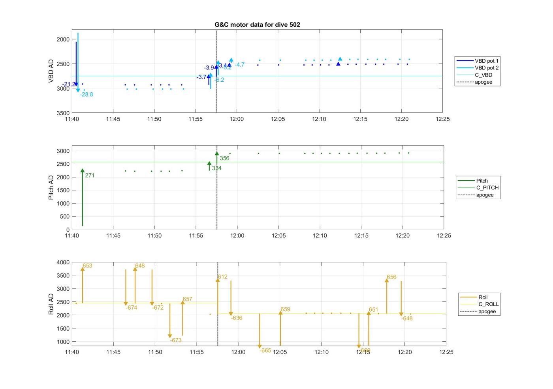
Task: Click the tall green pitch arrow near 11:41
Action: tap(83, 198)
